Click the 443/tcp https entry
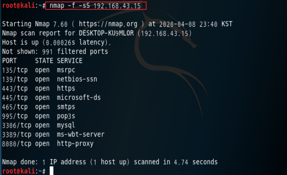This screenshot has height=175, width=287. 39,89
